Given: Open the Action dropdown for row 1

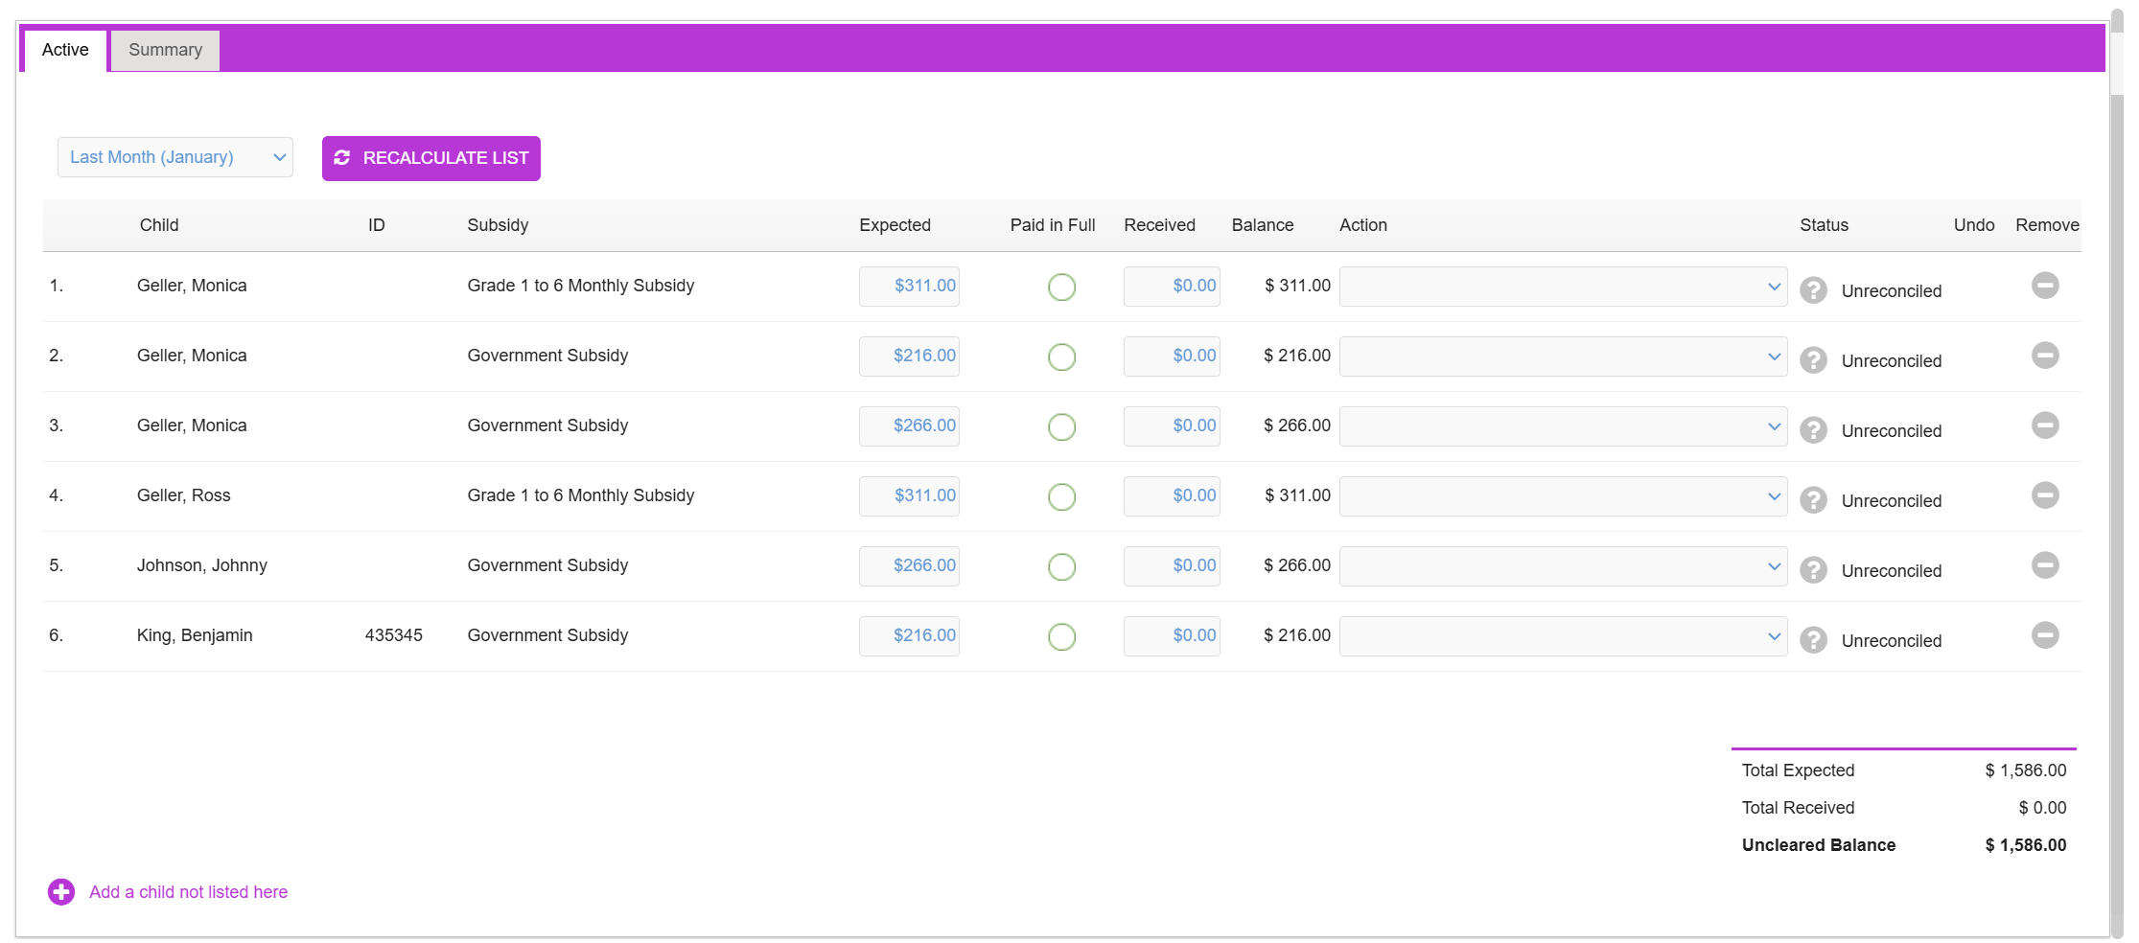Looking at the screenshot, I should (x=1563, y=287).
